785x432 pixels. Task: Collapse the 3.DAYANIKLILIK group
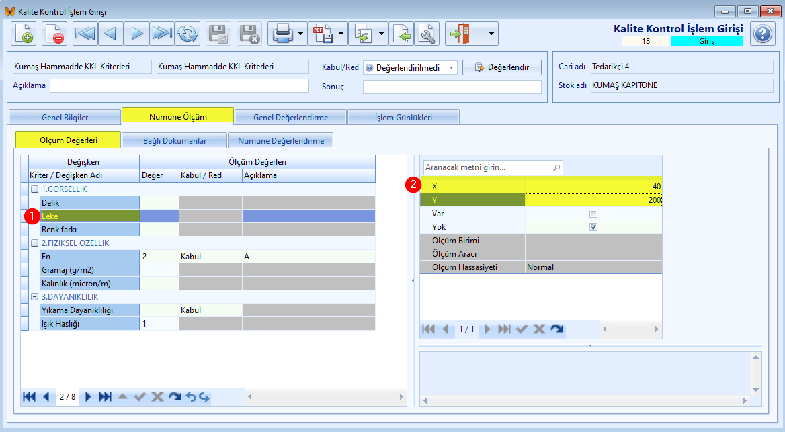point(34,297)
